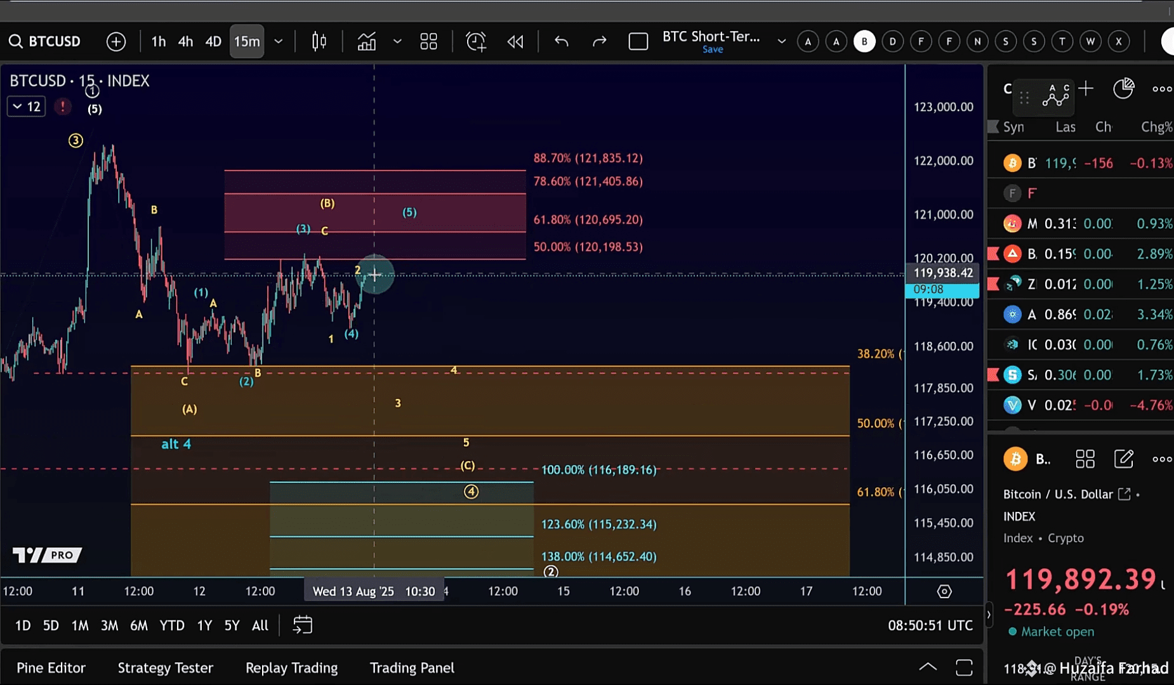
Task: Select the 15m timeframe
Action: (247, 42)
